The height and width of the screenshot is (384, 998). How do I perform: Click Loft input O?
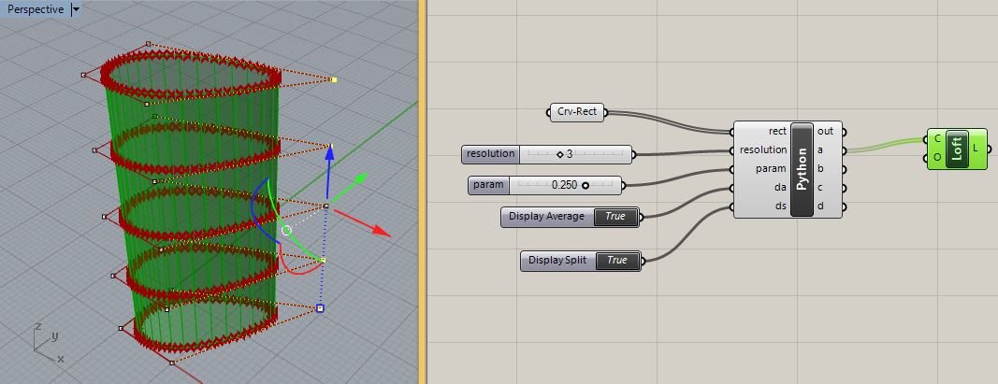937,157
